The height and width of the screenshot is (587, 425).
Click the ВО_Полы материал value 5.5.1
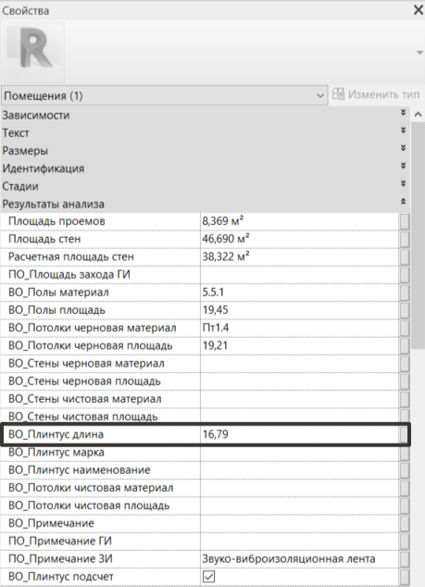[x=213, y=293]
